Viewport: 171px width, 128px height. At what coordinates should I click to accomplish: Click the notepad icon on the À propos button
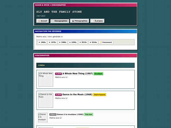[93, 21]
